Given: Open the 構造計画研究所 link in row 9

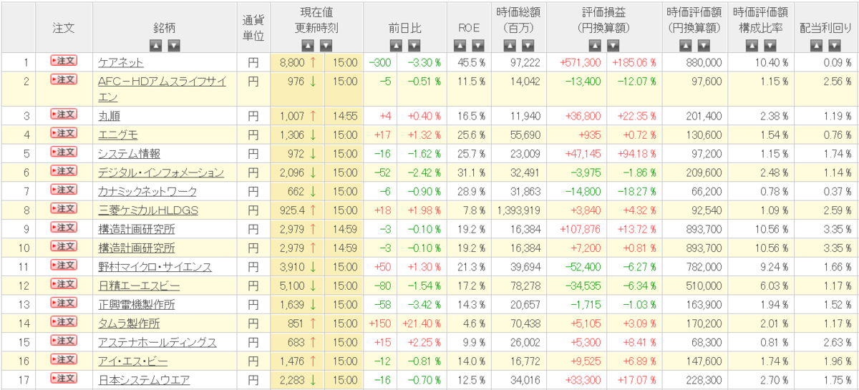Looking at the screenshot, I should [x=136, y=229].
